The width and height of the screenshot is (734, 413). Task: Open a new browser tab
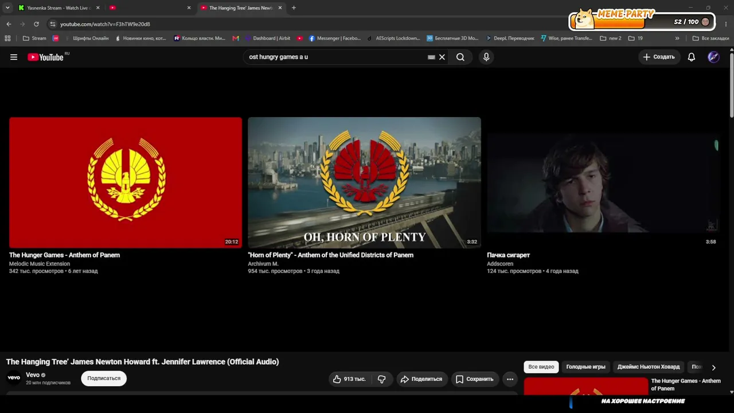[x=294, y=8]
